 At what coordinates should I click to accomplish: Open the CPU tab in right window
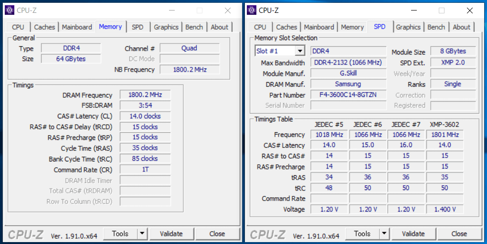click(260, 27)
